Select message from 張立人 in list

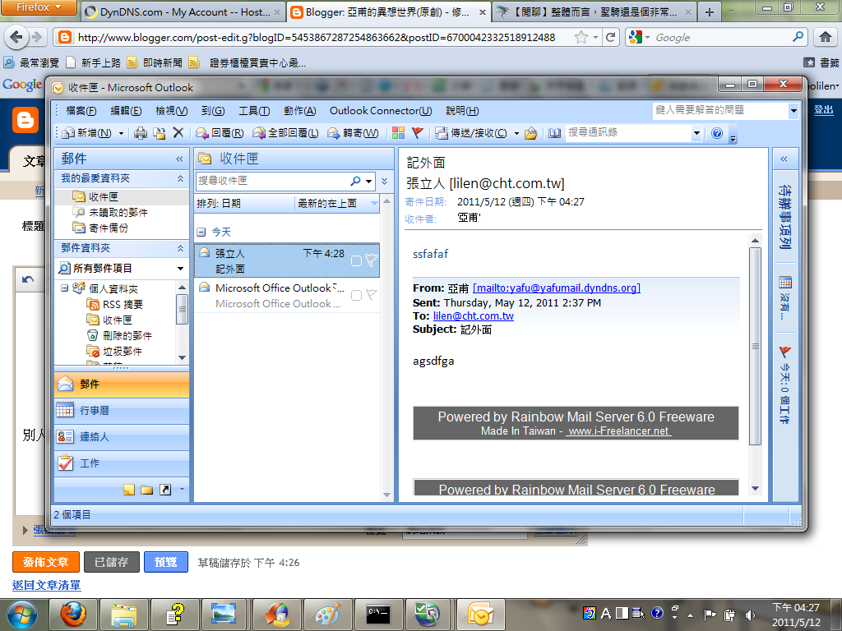pos(287,260)
